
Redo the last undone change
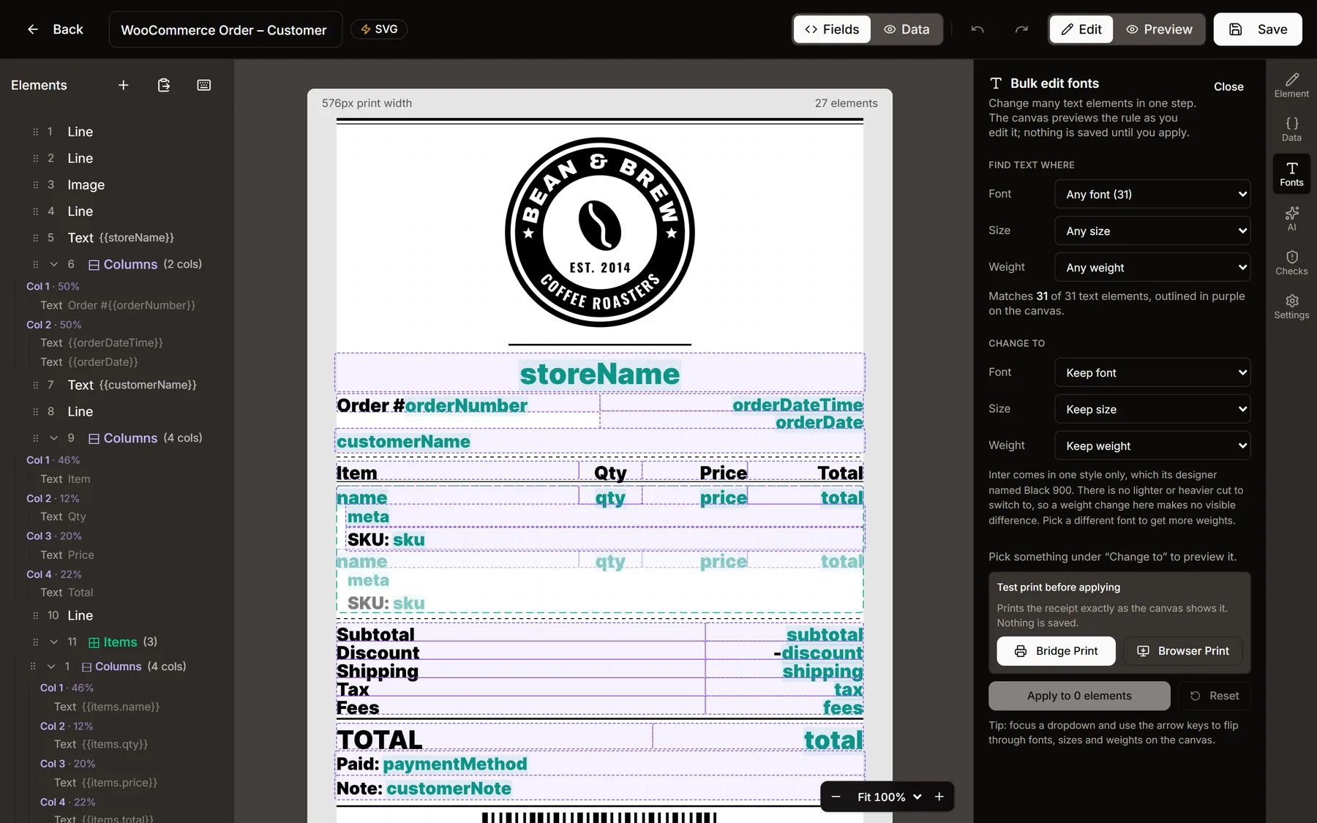[1021, 29]
